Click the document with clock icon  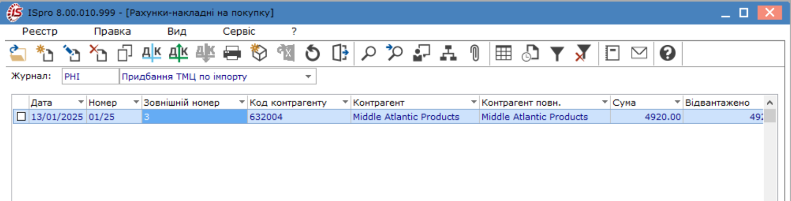click(530, 53)
